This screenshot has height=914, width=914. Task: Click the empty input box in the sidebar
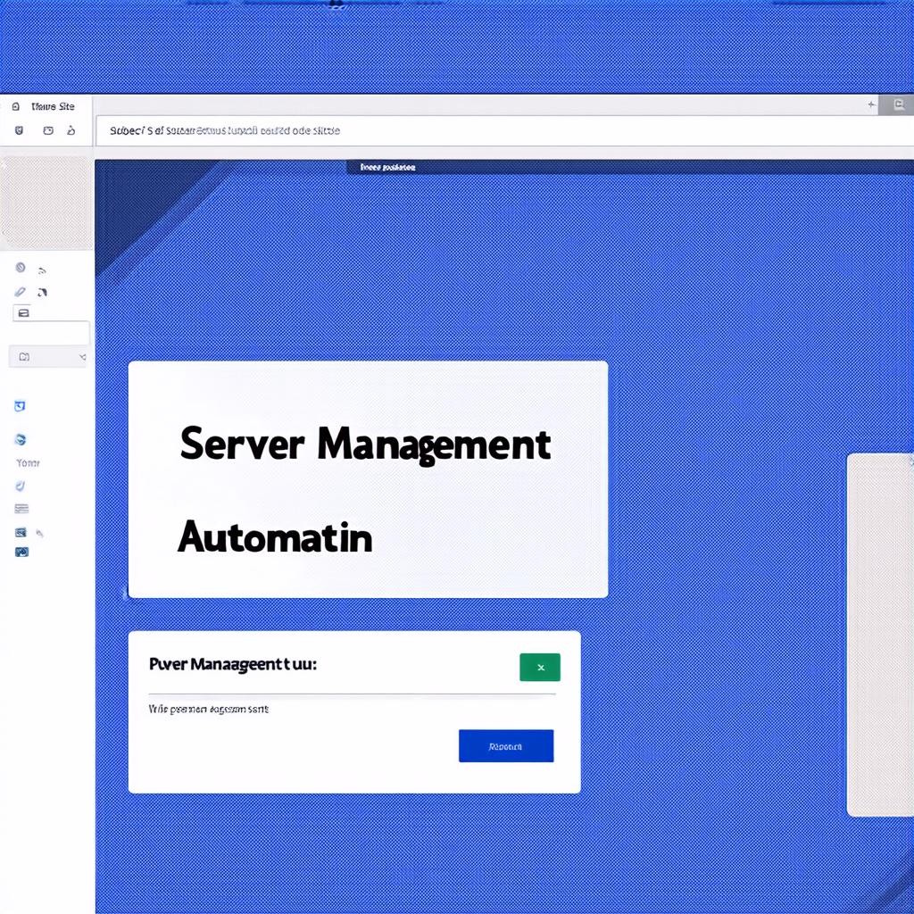(51, 334)
